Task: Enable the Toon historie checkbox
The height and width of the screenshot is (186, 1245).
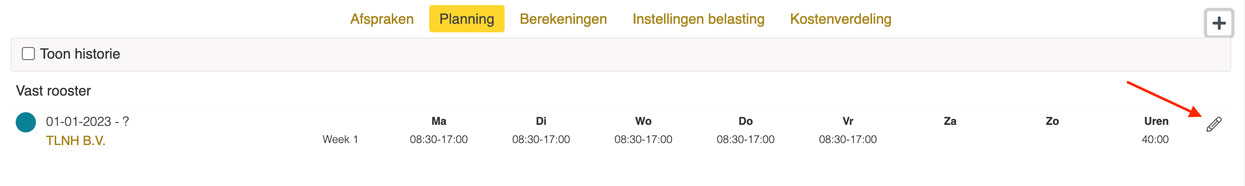Action: 28,54
